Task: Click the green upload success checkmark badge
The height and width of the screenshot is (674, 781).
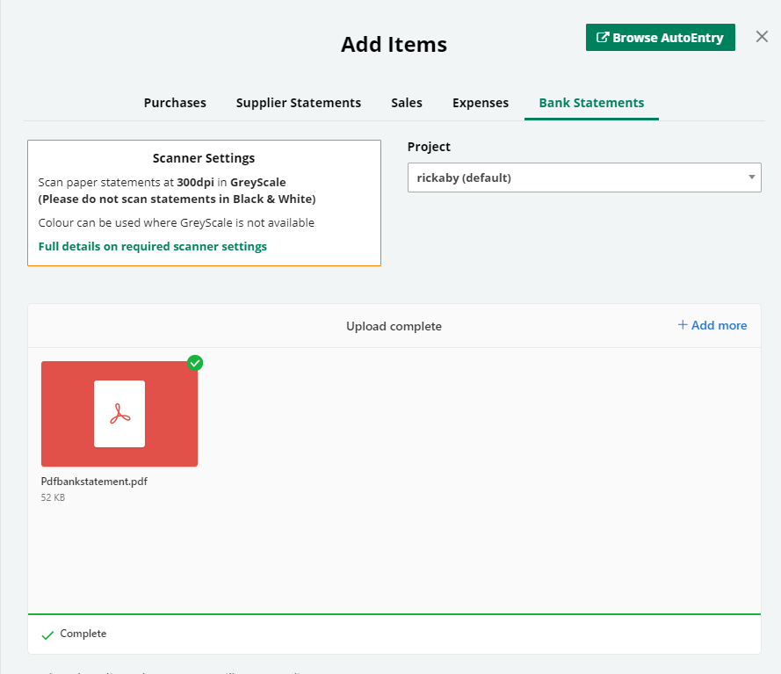Action: [195, 363]
